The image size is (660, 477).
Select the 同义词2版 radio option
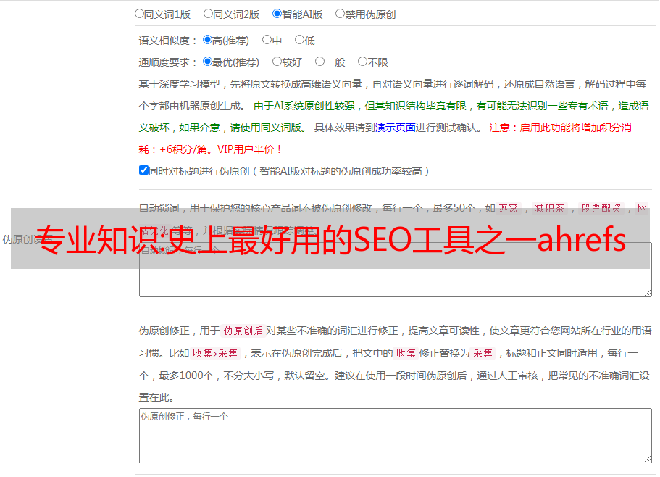point(208,14)
